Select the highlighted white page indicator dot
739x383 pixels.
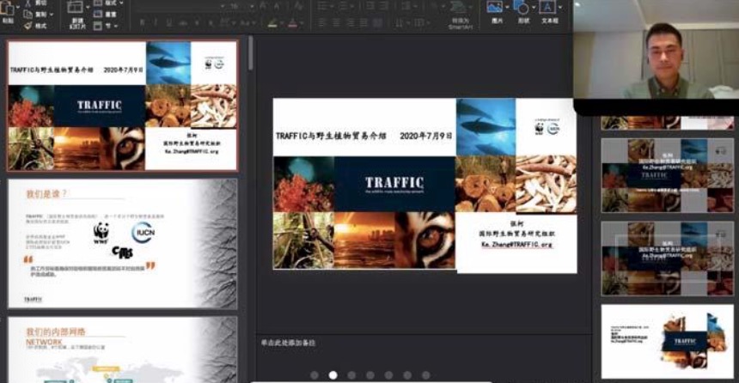333,375
